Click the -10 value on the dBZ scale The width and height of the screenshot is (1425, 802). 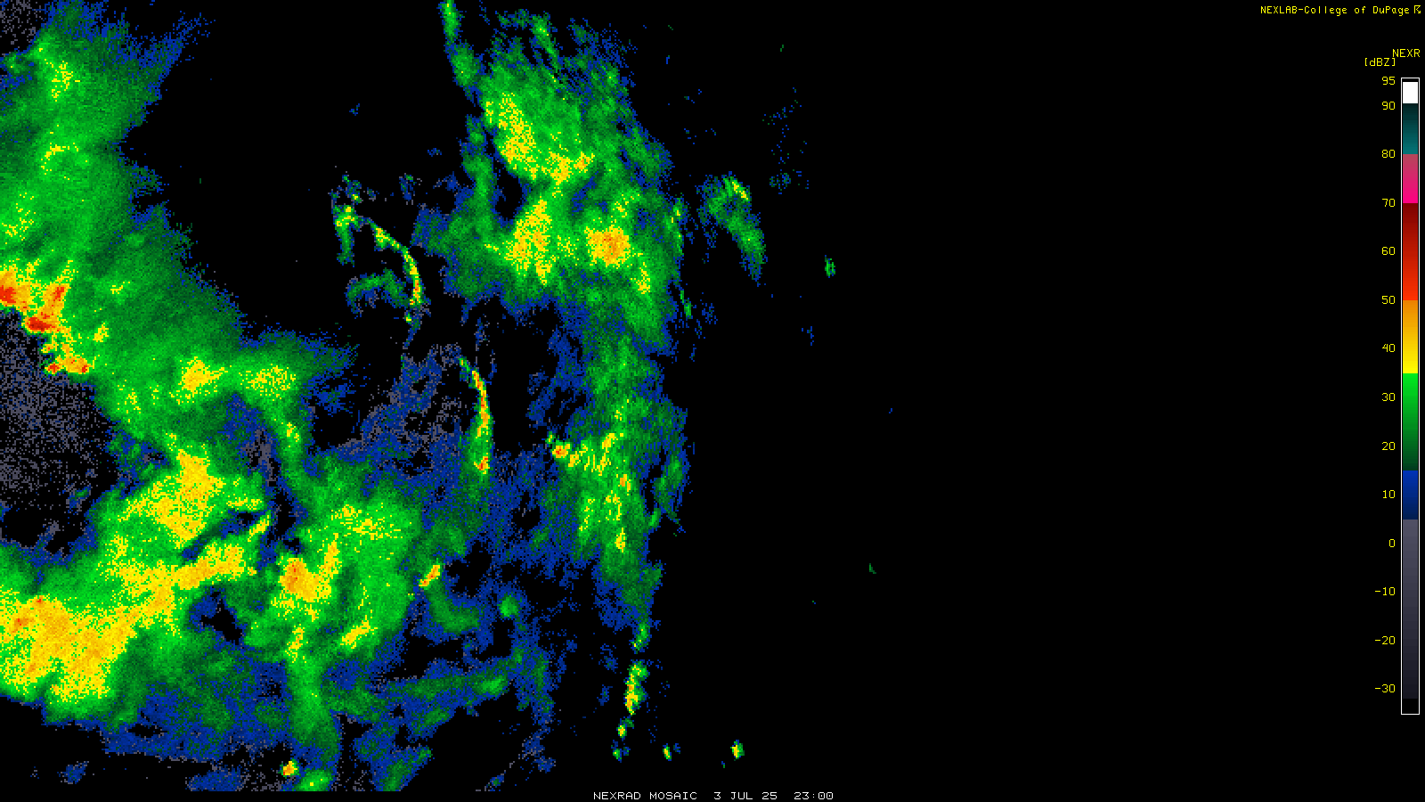[1385, 592]
